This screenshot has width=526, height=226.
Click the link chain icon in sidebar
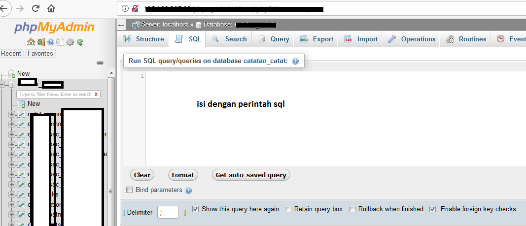tap(100, 63)
